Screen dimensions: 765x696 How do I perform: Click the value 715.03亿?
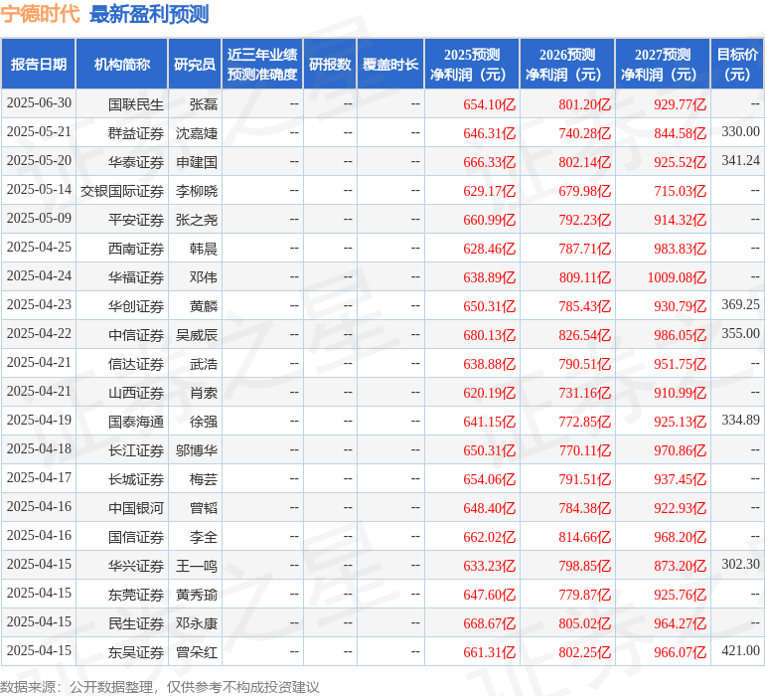(680, 191)
